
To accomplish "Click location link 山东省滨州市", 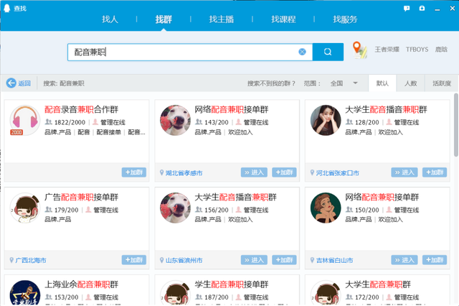I will (x=184, y=260).
